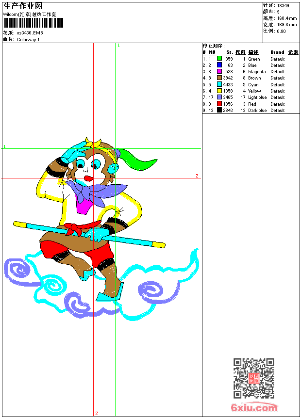The width and height of the screenshot is (301, 417).
Task: Select the magenta color swatch in row 3
Action: pos(219,71)
